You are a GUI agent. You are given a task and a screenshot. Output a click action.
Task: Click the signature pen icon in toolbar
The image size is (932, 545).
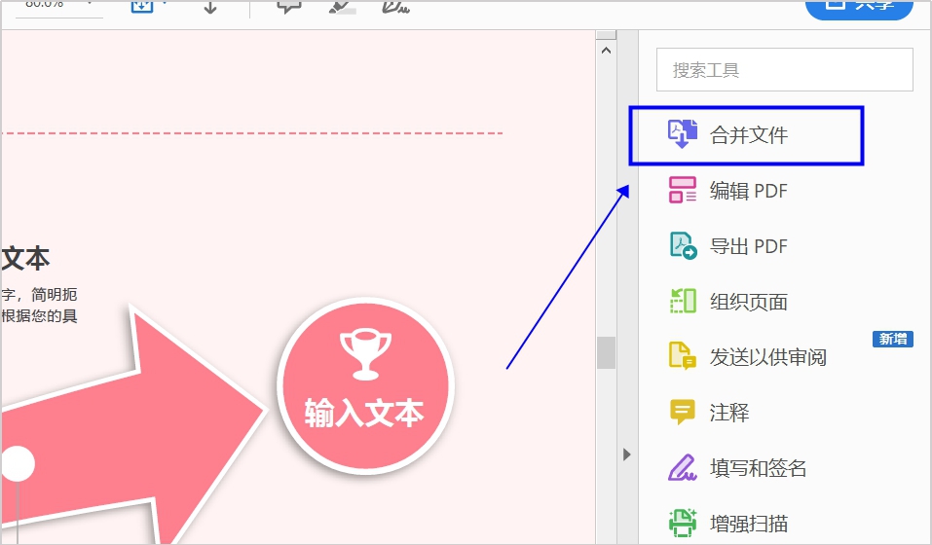point(395,6)
